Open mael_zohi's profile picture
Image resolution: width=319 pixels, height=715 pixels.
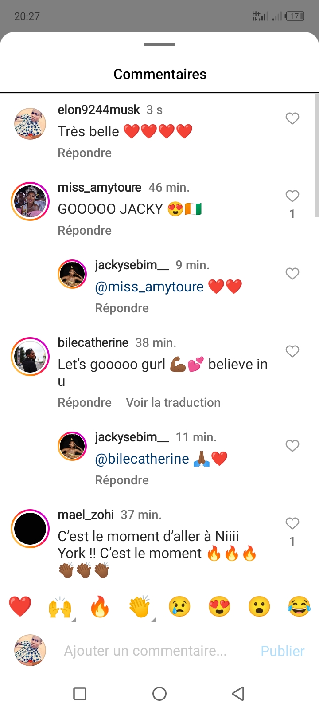pos(30,529)
